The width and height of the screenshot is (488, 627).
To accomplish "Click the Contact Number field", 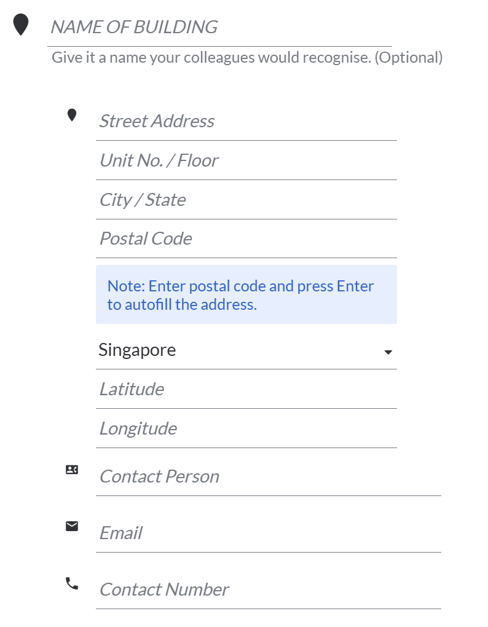I will point(268,590).
